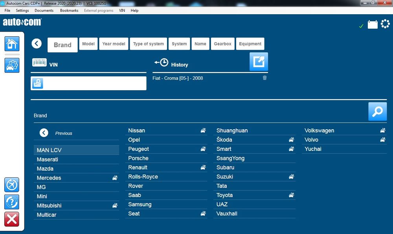Open the external link icon above History

pyautogui.click(x=259, y=61)
